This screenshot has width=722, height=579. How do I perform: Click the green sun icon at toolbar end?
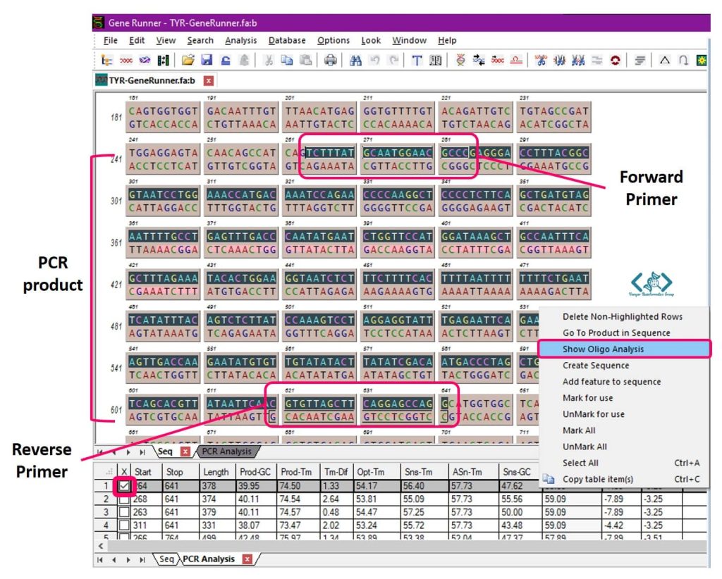702,61
